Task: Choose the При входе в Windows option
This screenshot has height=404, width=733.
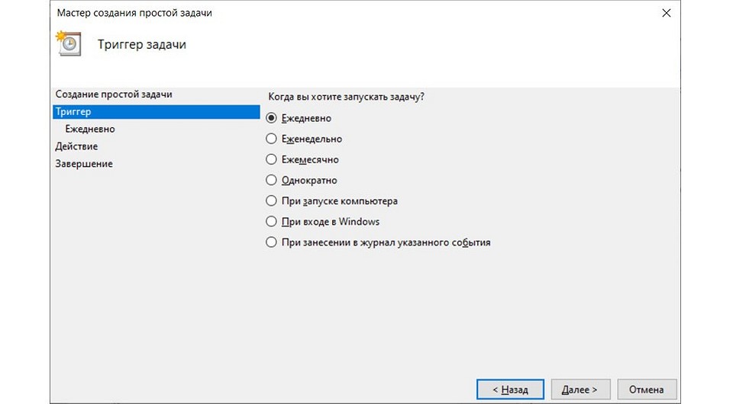Action: point(271,222)
